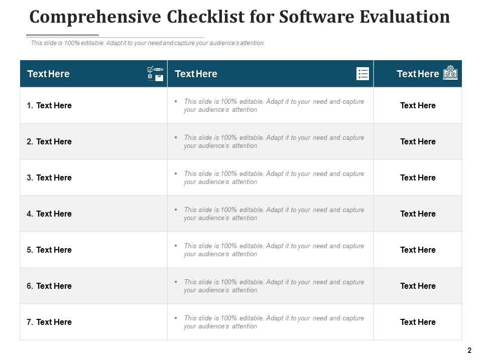Screen dimensions: 482x361
Task: Click the description bullet text in row 1
Action: tap(274, 106)
